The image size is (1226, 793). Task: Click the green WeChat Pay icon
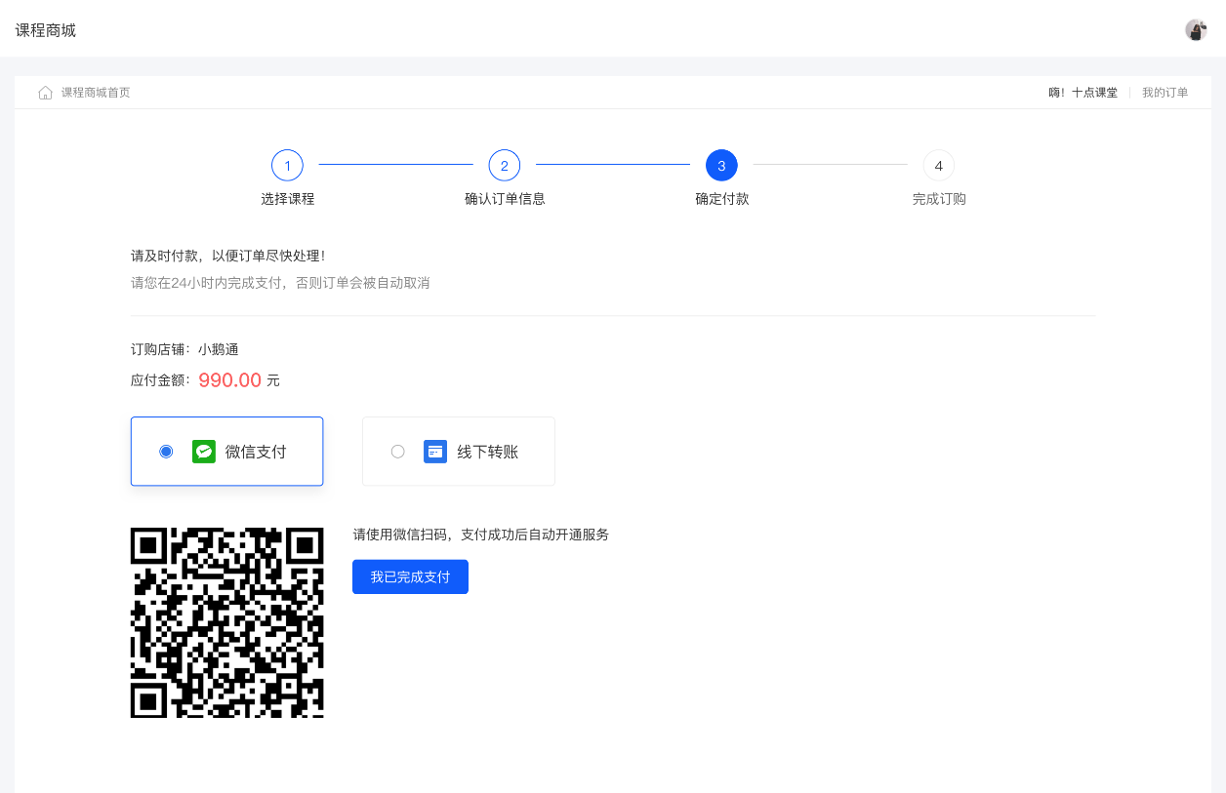204,452
